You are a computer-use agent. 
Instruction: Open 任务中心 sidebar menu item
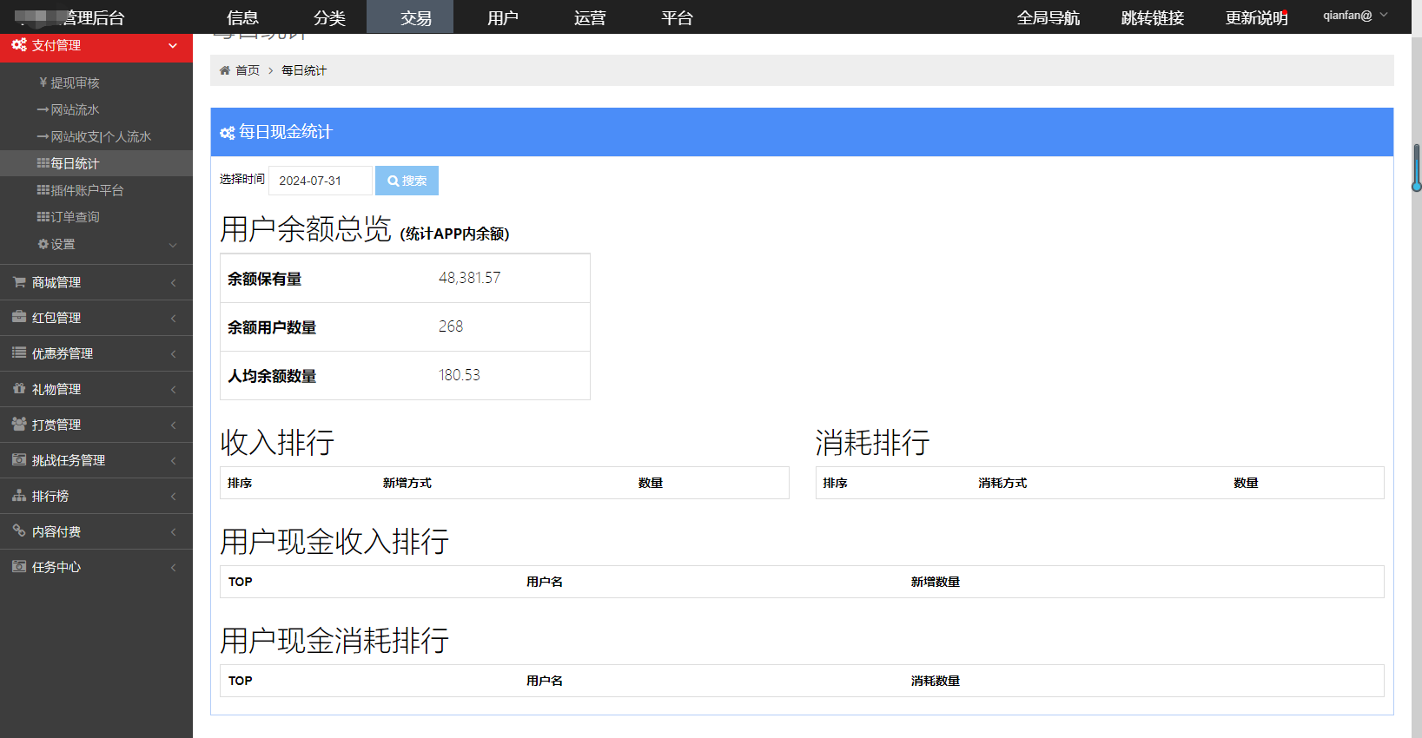pos(96,567)
